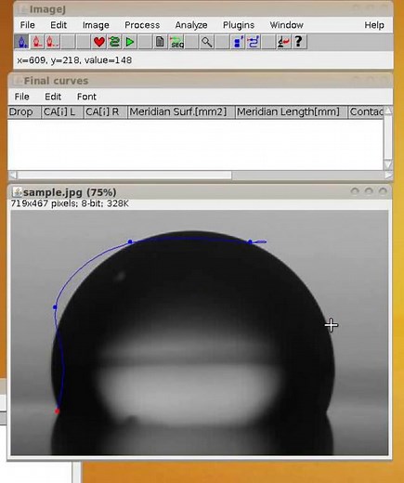This screenshot has width=404, height=483.
Task: Click the horizontal scrollbar thumb in Final curves
Action: [x=124, y=176]
